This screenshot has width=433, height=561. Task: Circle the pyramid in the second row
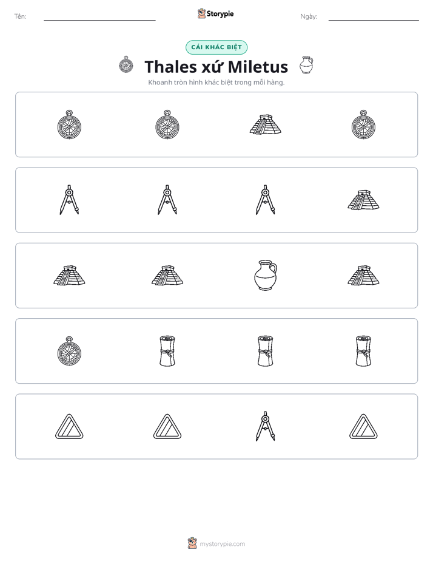coord(363,200)
